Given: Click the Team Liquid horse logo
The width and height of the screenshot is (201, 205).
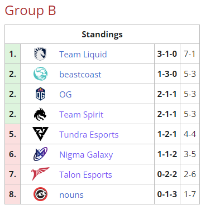Looking at the screenshot, I should [40, 54].
